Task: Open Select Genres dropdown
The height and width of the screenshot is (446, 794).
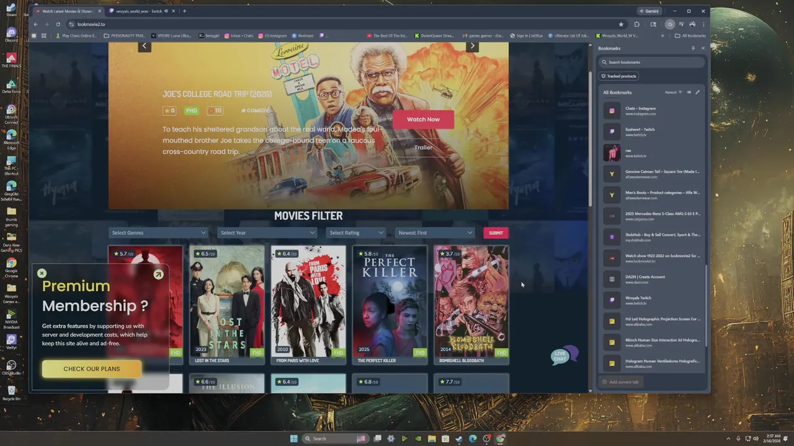Action: click(x=158, y=233)
